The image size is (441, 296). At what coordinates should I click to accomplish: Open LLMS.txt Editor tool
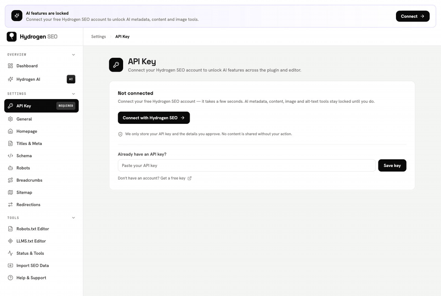click(41, 241)
